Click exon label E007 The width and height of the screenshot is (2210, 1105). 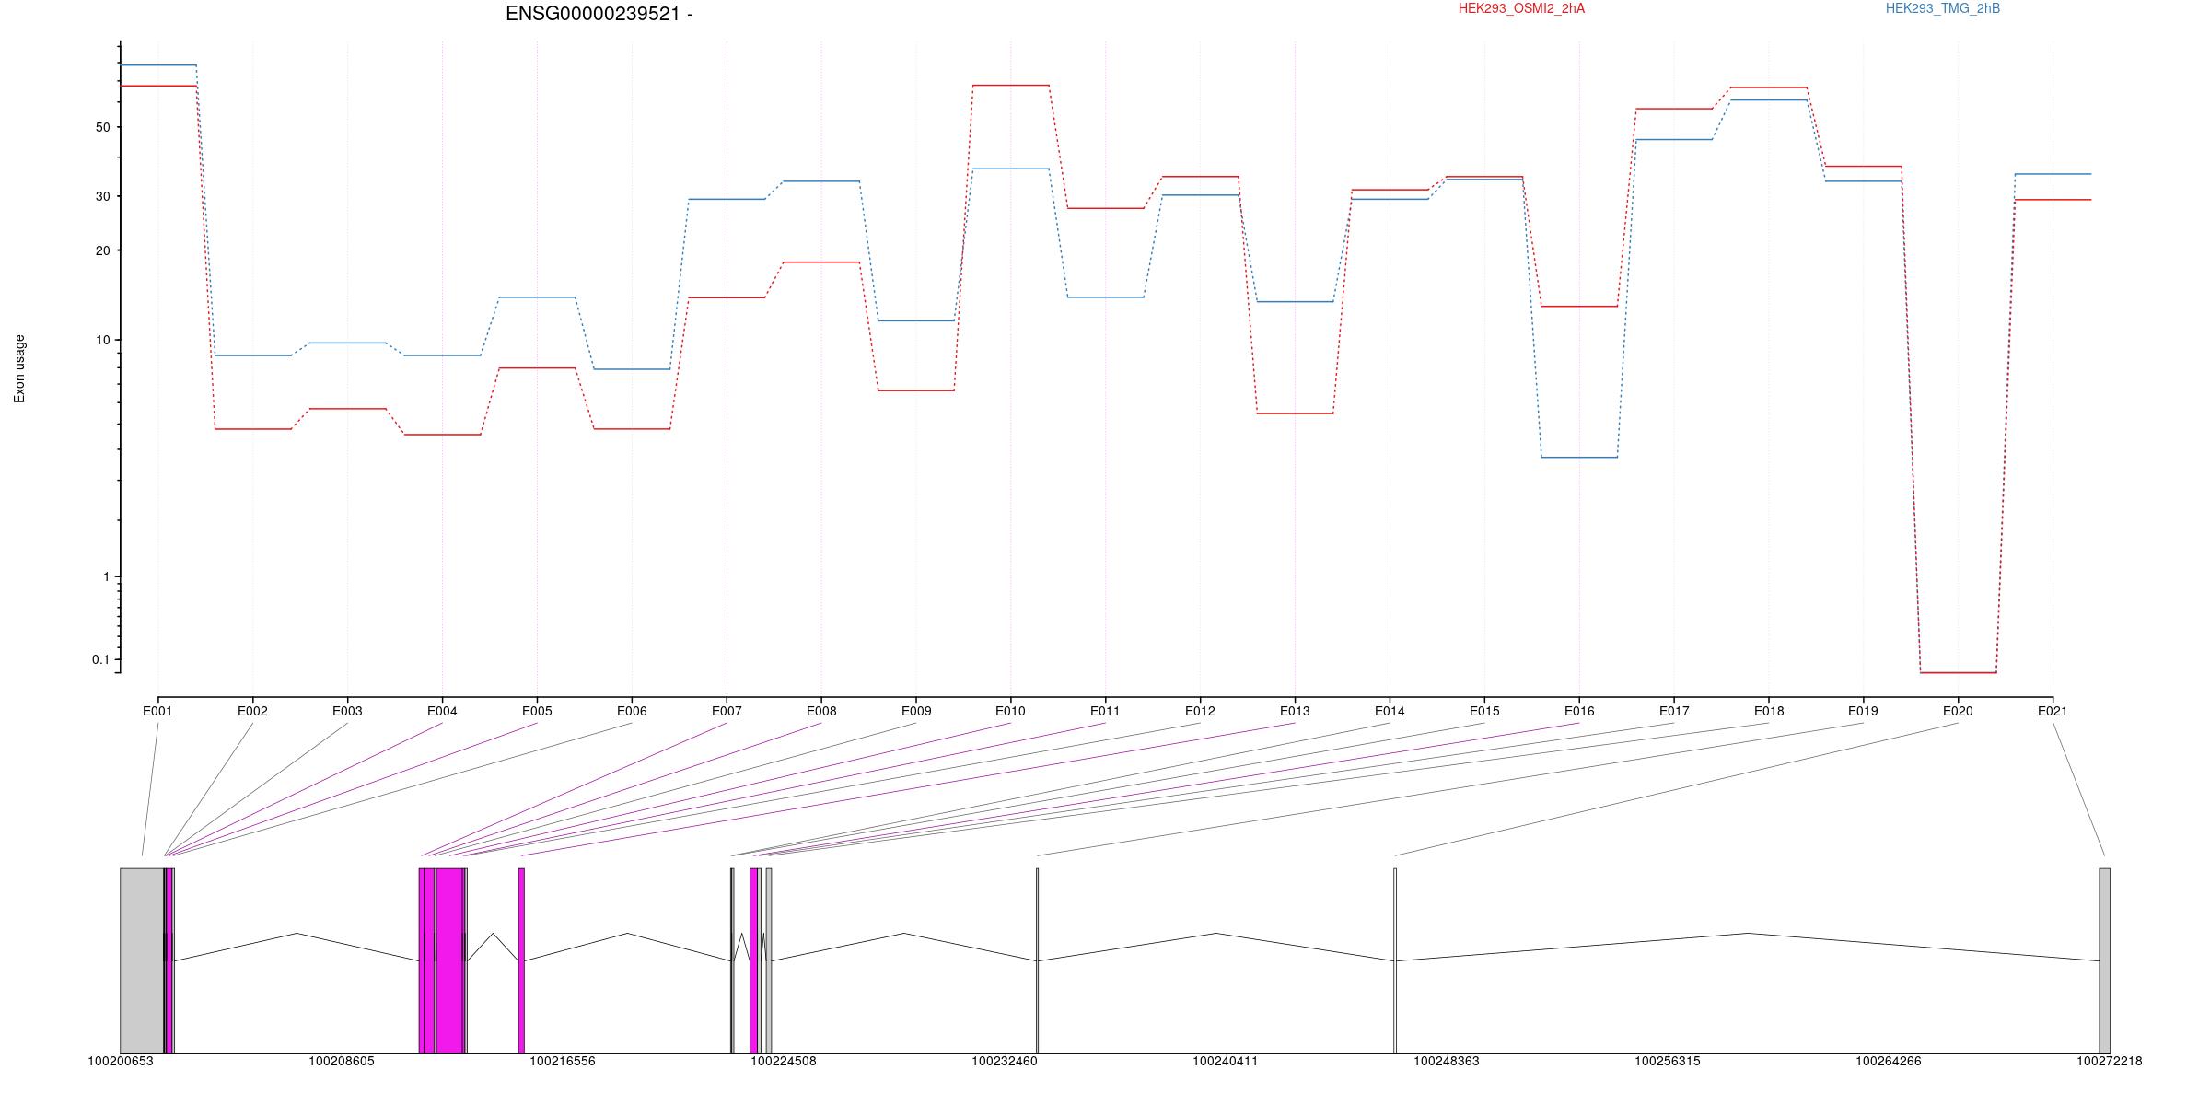[727, 711]
